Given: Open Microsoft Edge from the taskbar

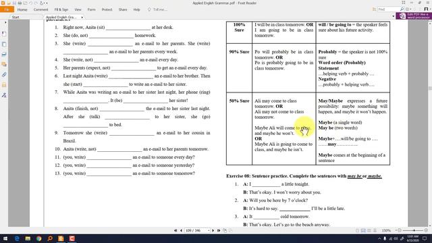Looking at the screenshot, I should tap(17, 238).
